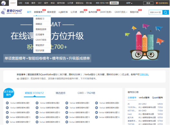Click the SAT tab in top bar
Image resolution: width=170 pixels, height=125 pixels.
tap(40, 3)
